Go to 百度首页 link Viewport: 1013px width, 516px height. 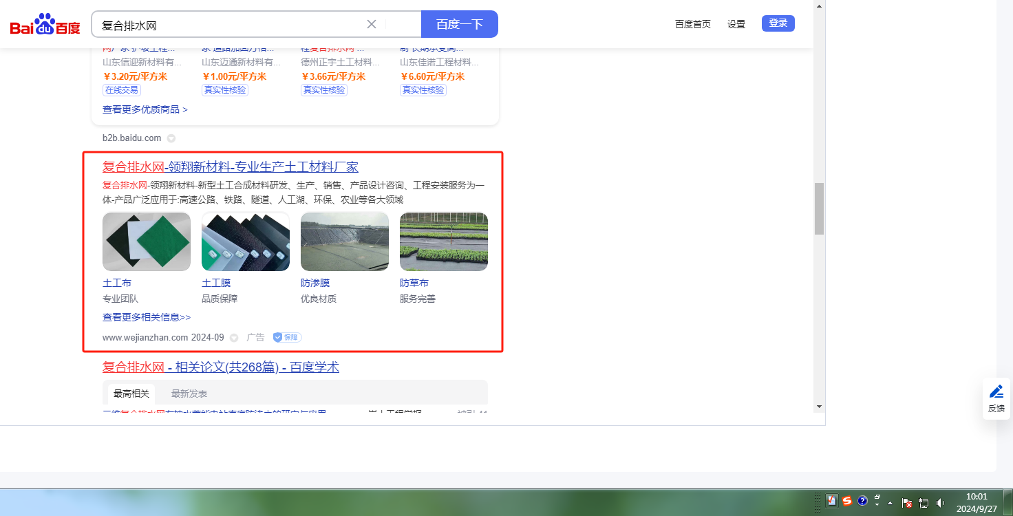click(693, 24)
